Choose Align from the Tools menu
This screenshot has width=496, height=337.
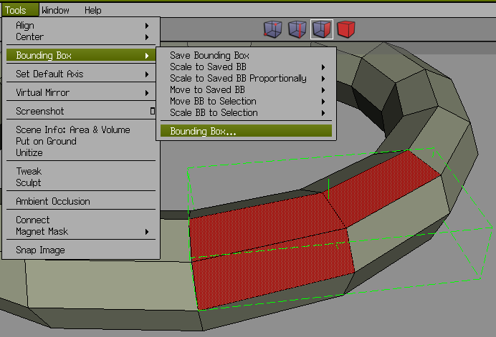81,26
